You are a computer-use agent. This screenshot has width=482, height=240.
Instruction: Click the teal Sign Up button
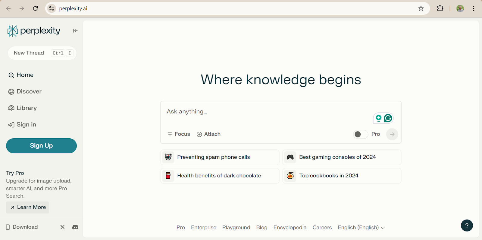click(x=41, y=146)
